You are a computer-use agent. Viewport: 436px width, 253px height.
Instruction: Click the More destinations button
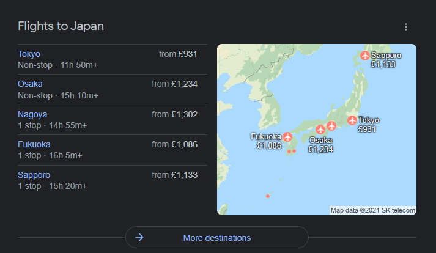tap(216, 237)
